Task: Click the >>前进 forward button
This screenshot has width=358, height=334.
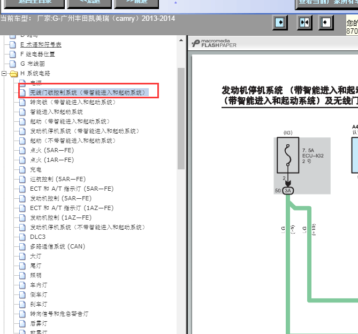Action: point(136,3)
